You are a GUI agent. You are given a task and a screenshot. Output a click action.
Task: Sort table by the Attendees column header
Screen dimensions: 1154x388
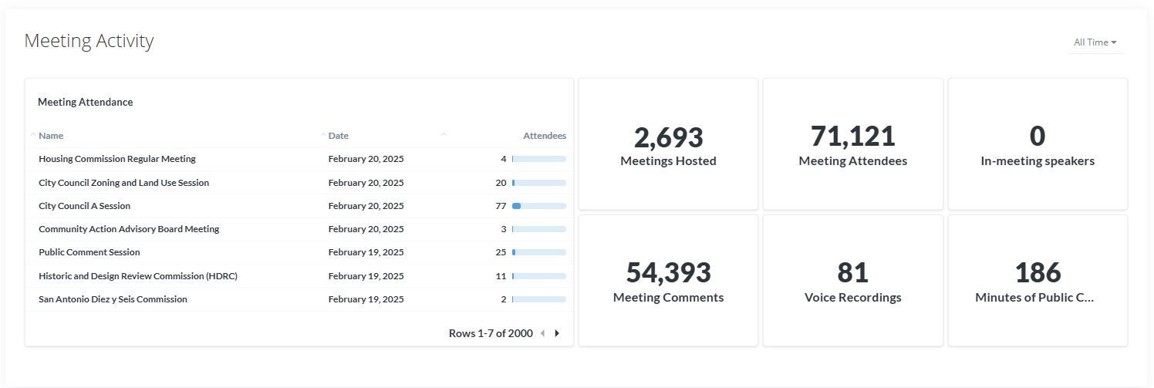tap(544, 136)
